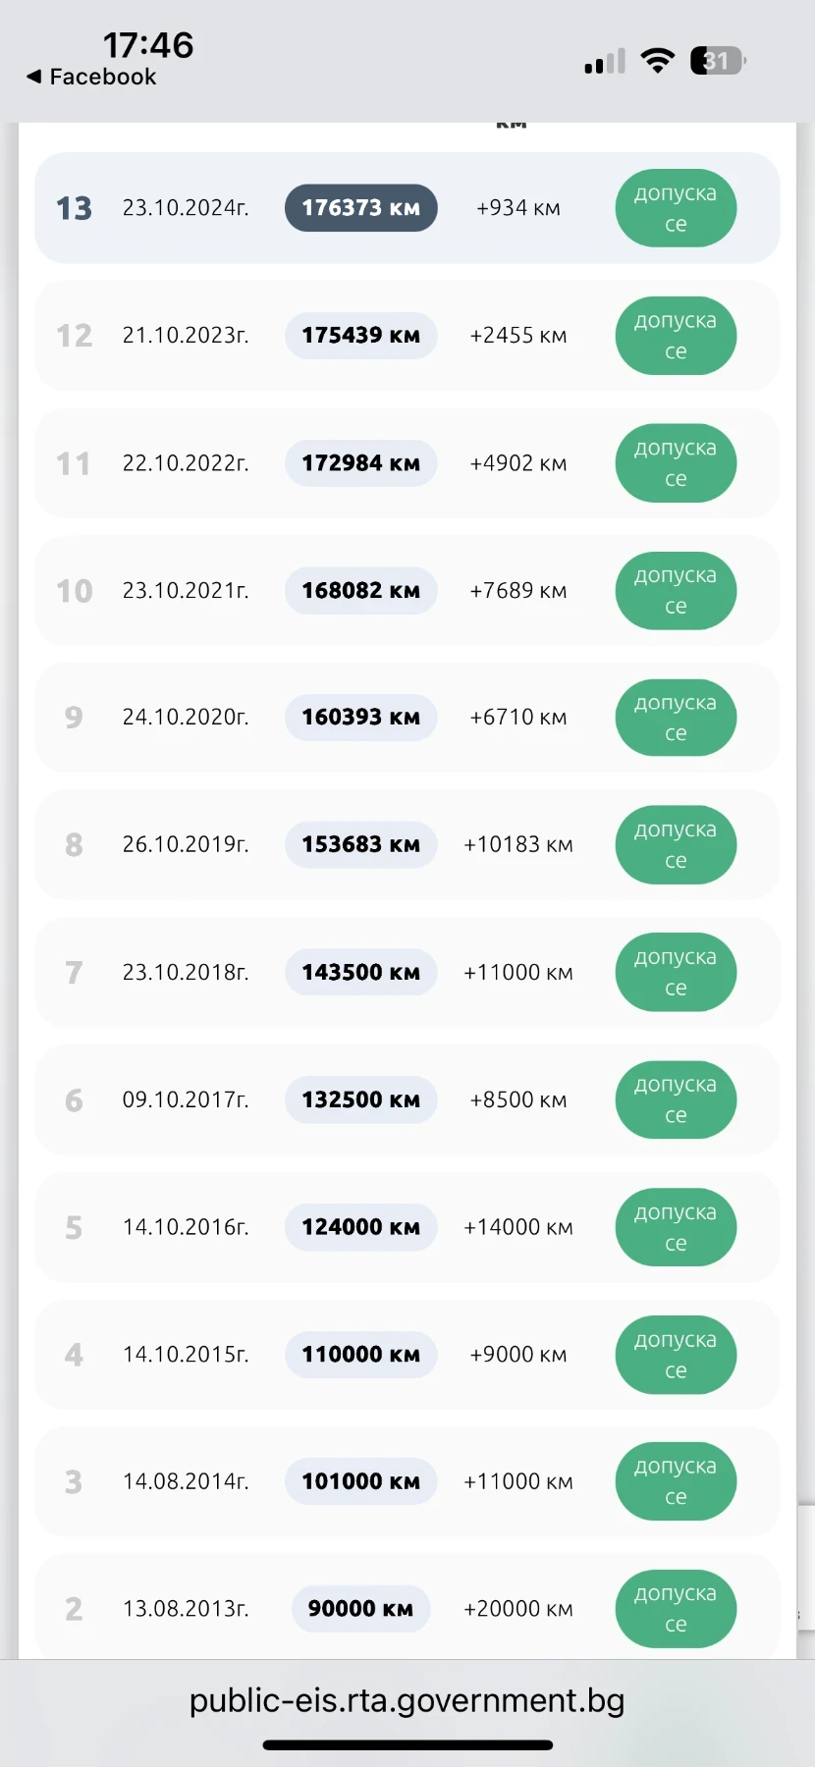The height and width of the screenshot is (1767, 815).
Task: Tap the 176373 км mileage badge
Action: (360, 208)
